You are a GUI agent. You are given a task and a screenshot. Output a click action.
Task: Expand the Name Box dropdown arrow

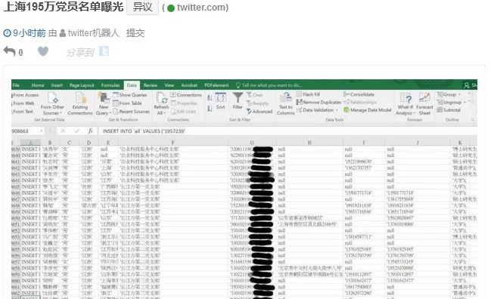tap(41, 131)
